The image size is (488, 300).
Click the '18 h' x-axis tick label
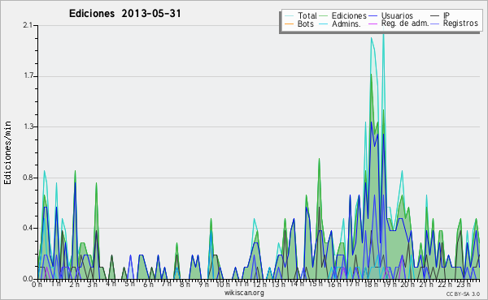tap(371, 284)
